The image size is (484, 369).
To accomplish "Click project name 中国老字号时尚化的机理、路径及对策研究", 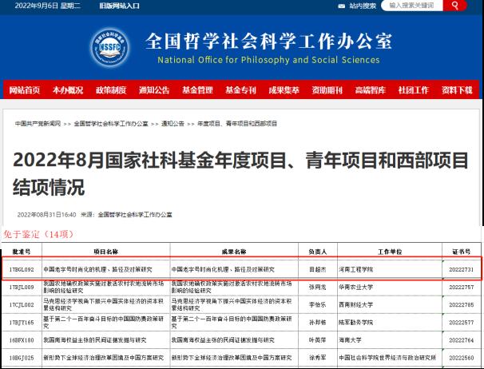I will 98,270.
